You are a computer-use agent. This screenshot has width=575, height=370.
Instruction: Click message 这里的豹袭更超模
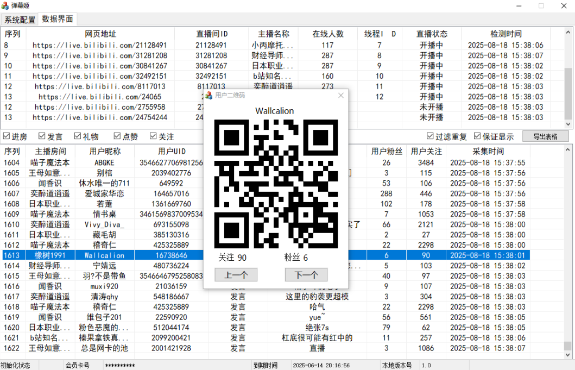[317, 296]
